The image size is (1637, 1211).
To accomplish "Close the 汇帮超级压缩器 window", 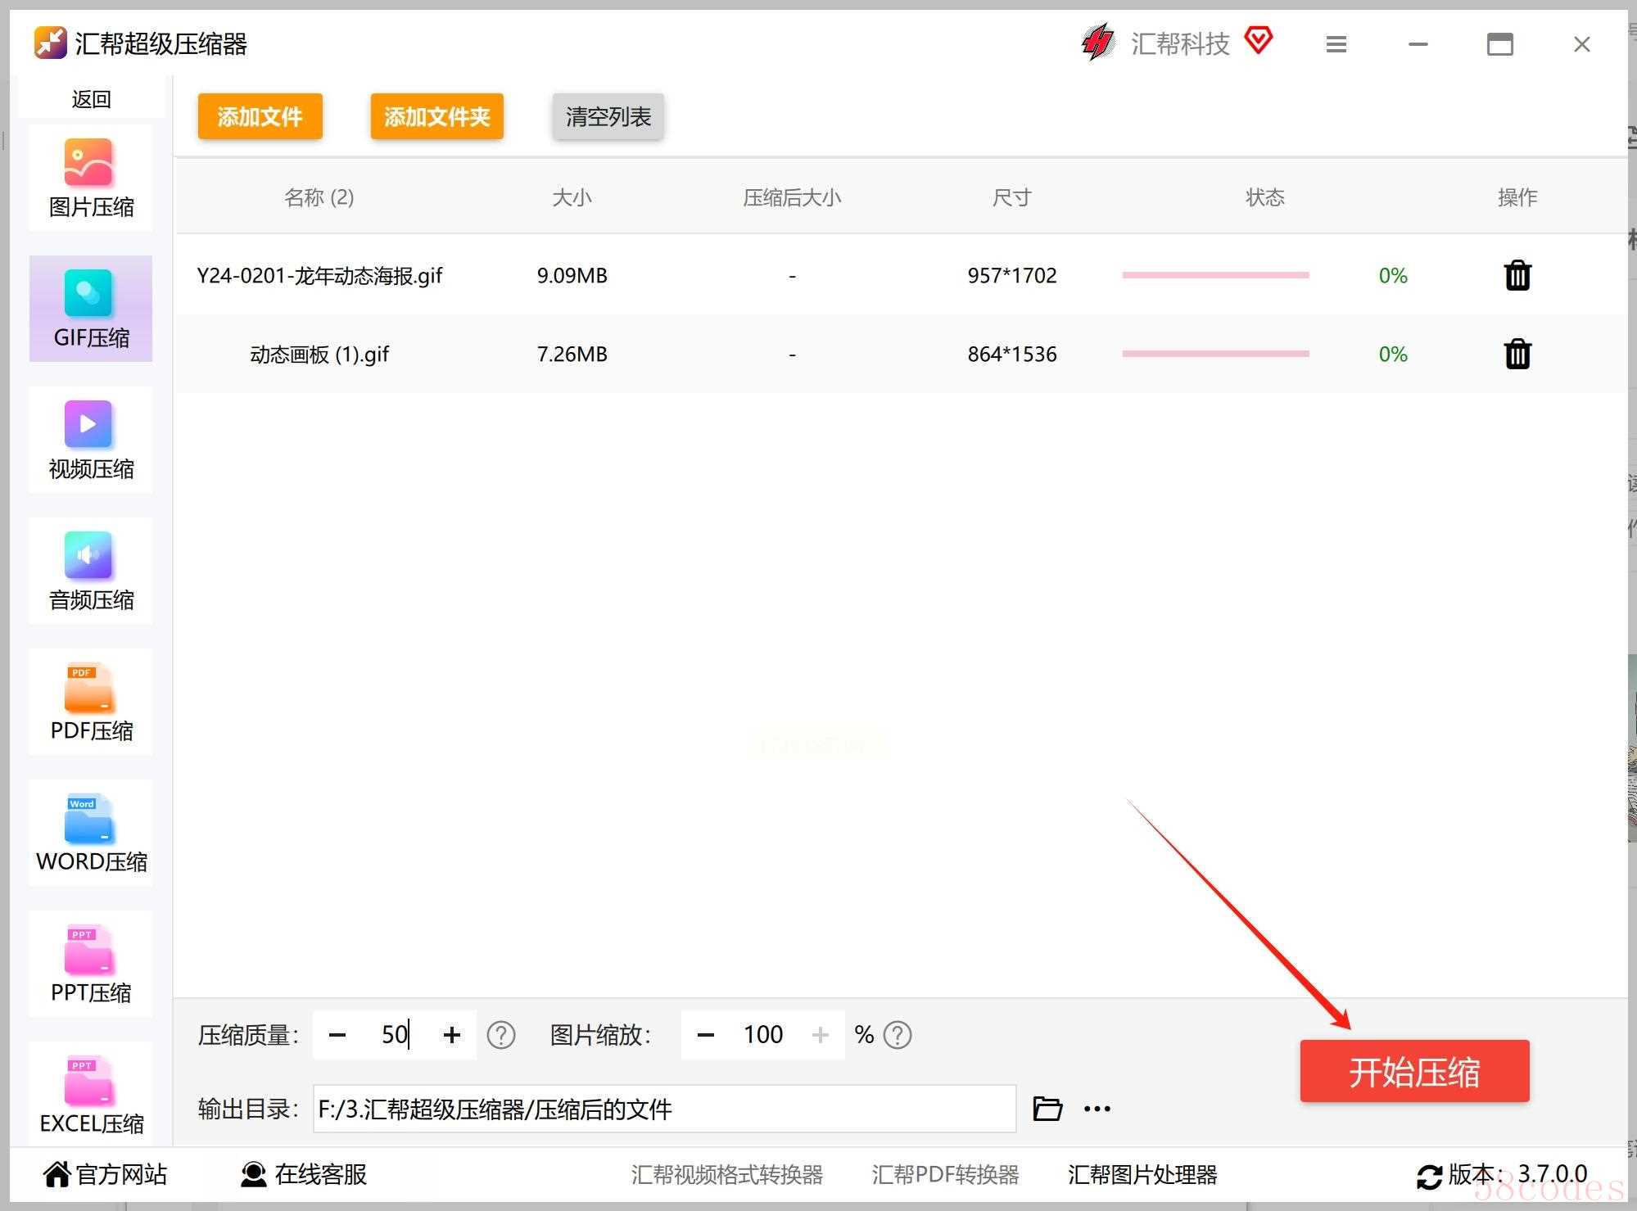I will click(x=1582, y=44).
